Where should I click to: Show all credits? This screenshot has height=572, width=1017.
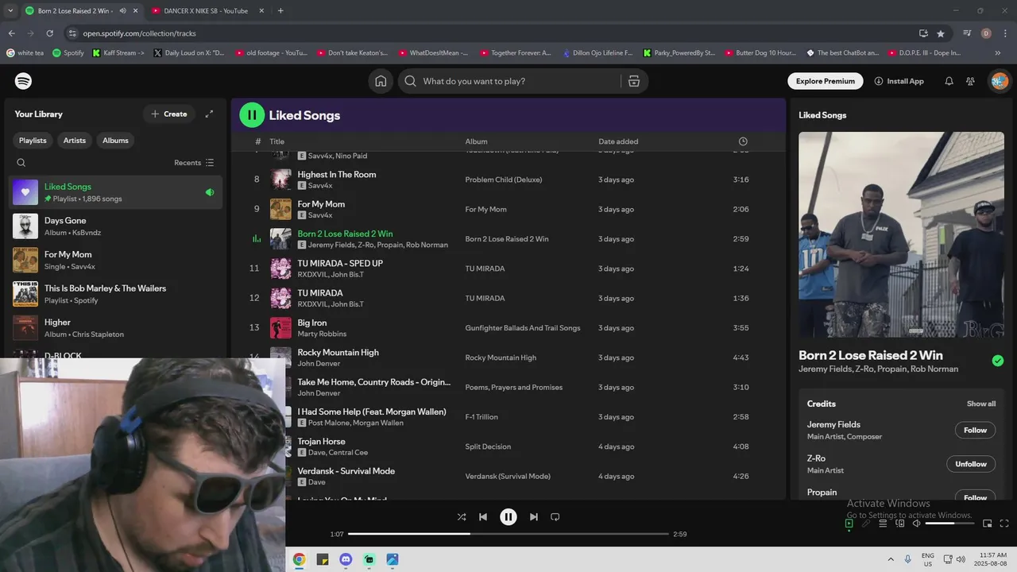coord(981,404)
